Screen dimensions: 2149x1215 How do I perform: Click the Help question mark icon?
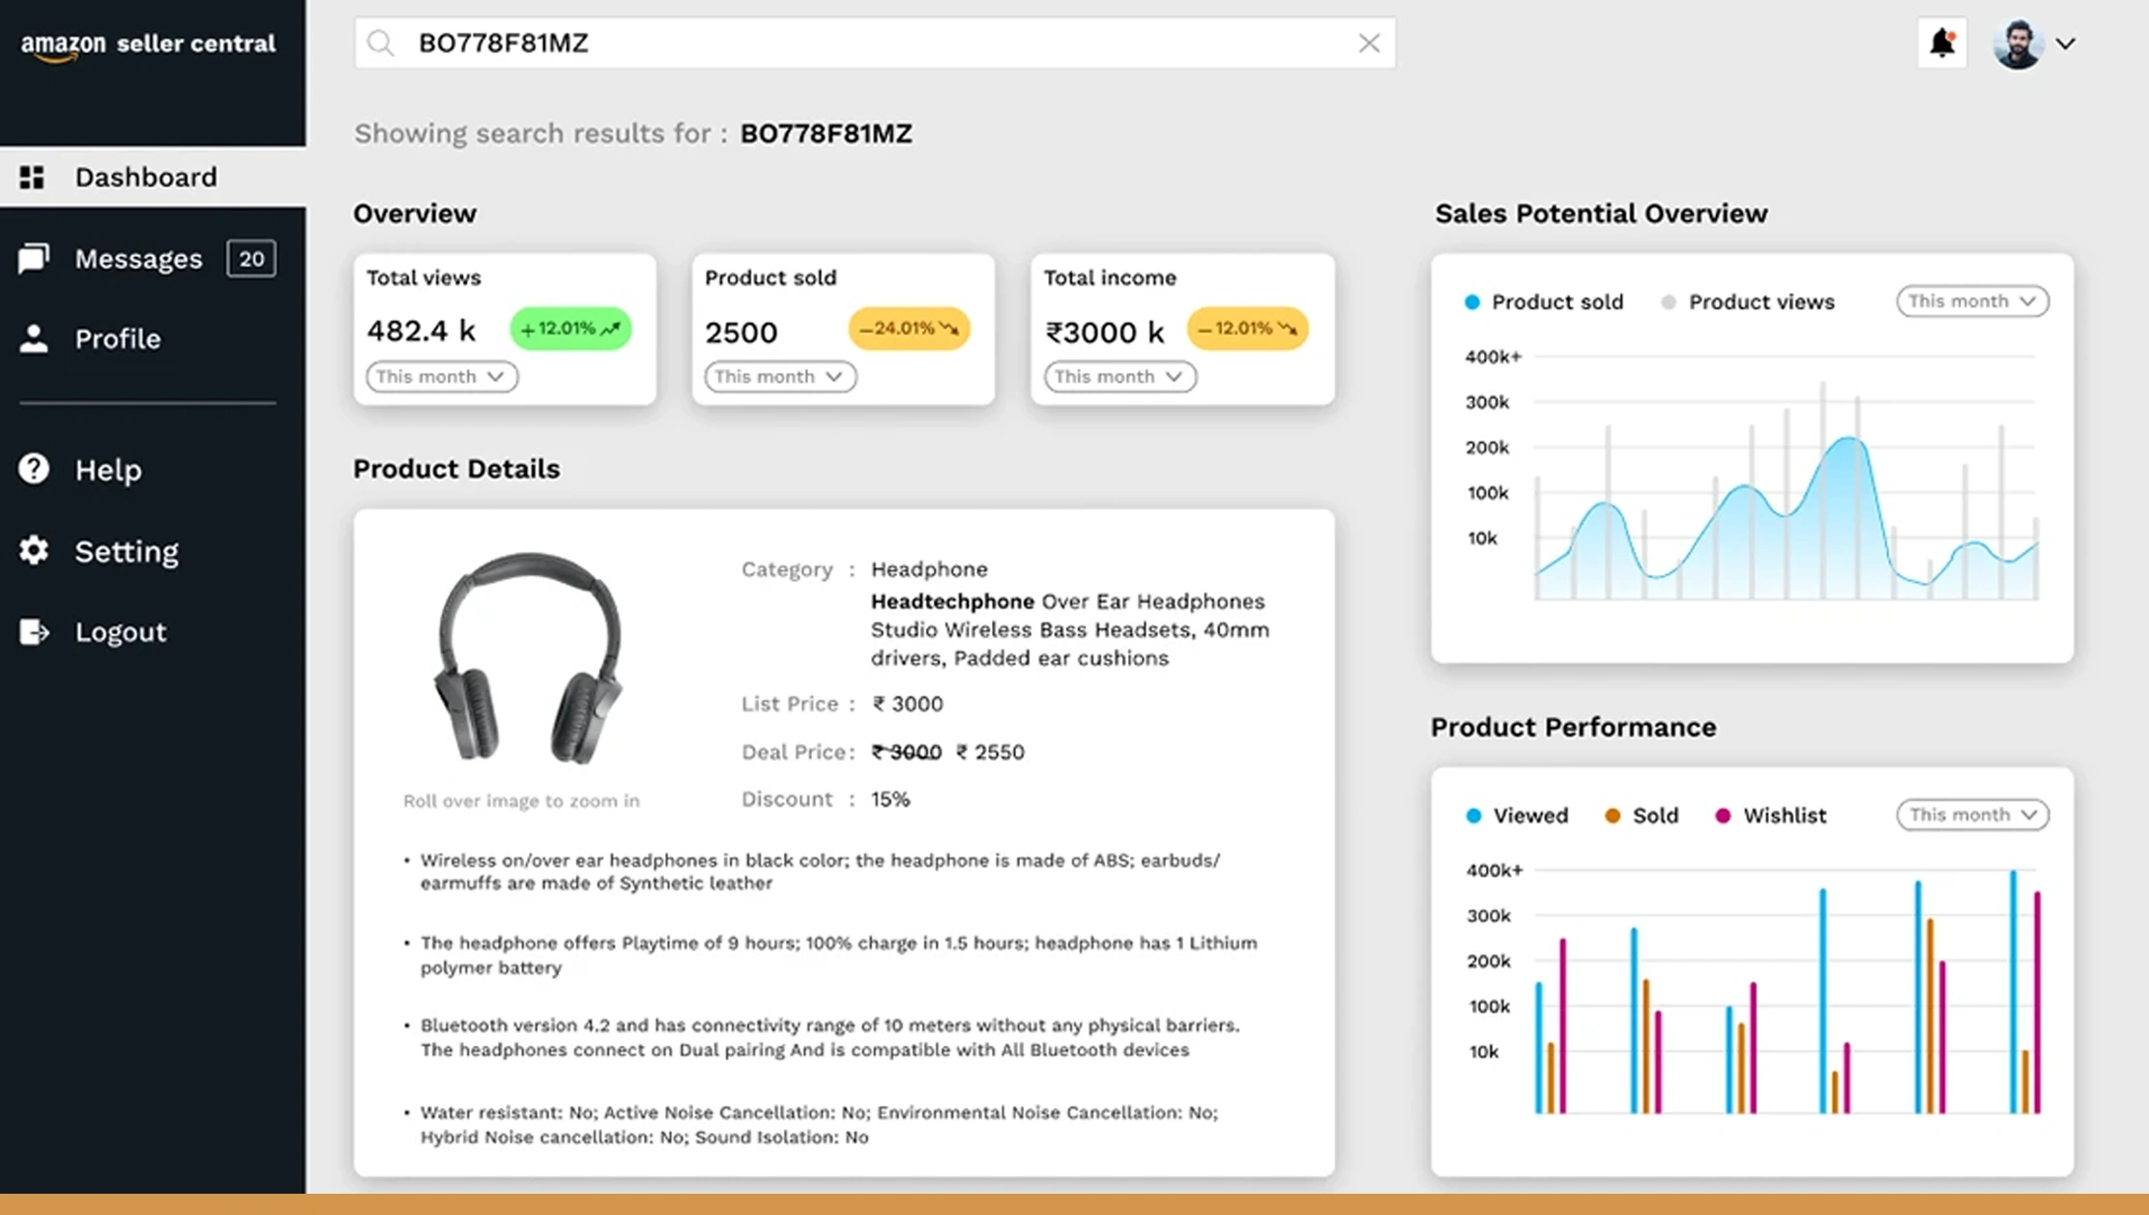(x=34, y=469)
